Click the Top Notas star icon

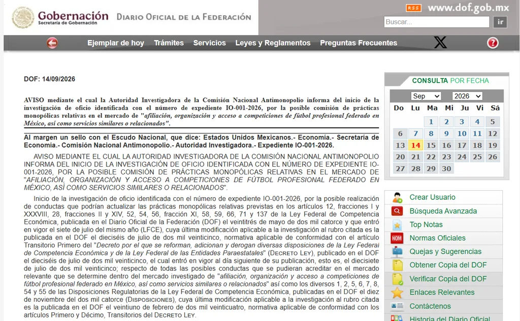coord(397,225)
